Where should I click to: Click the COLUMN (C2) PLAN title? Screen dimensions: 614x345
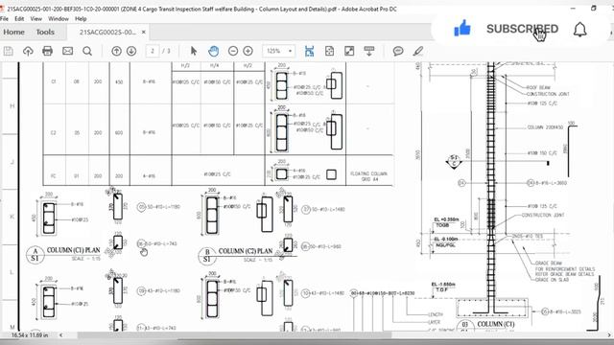coord(246,251)
